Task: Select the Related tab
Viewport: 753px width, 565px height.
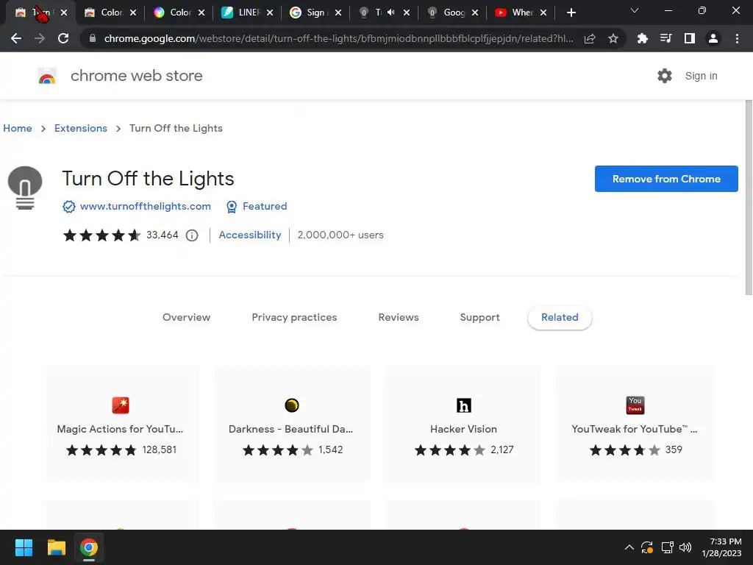Action: [560, 318]
